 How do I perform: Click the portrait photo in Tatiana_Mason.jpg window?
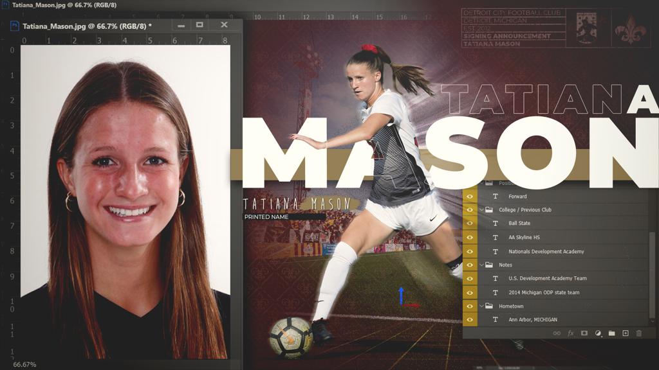[x=125, y=202]
